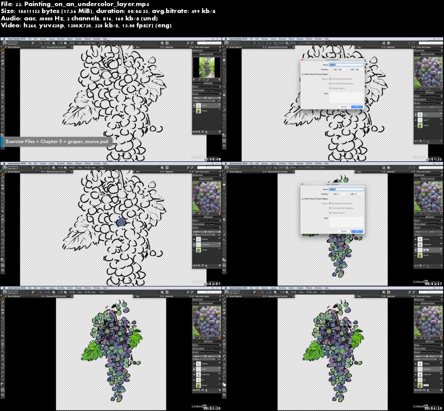Select the Text tool in the 00:03:30 frame
Screen dimensions: 444x411
point(3,347)
